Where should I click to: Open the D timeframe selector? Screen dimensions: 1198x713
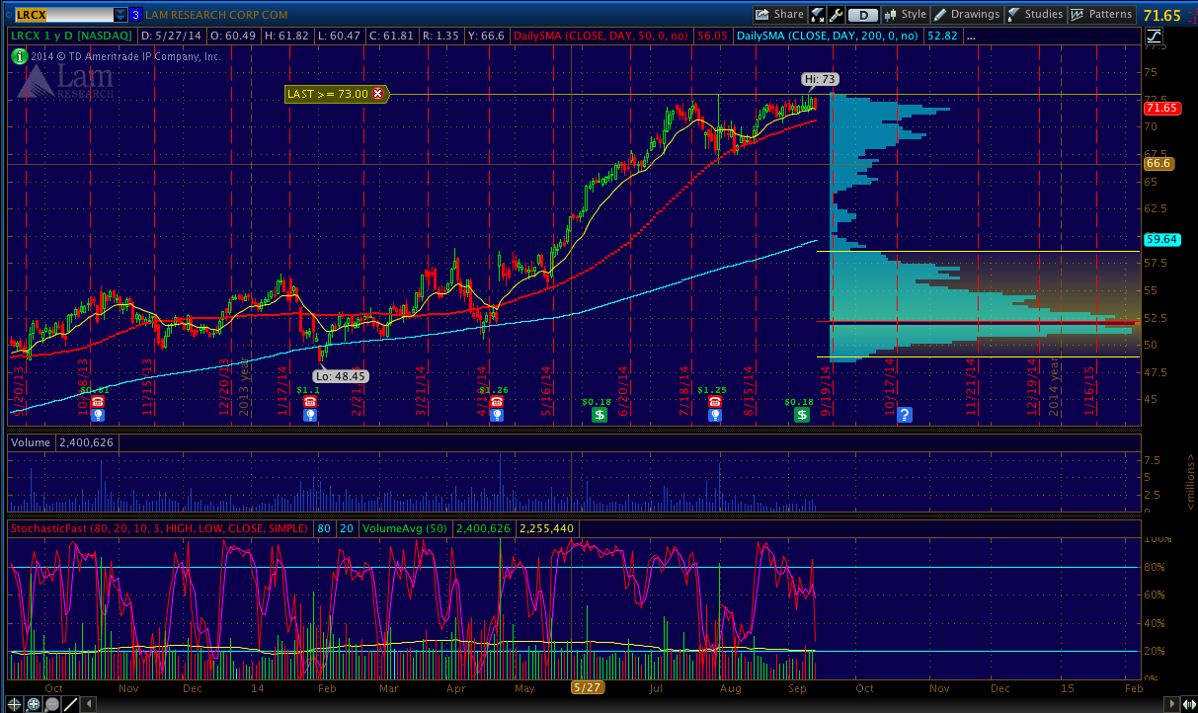pos(863,15)
